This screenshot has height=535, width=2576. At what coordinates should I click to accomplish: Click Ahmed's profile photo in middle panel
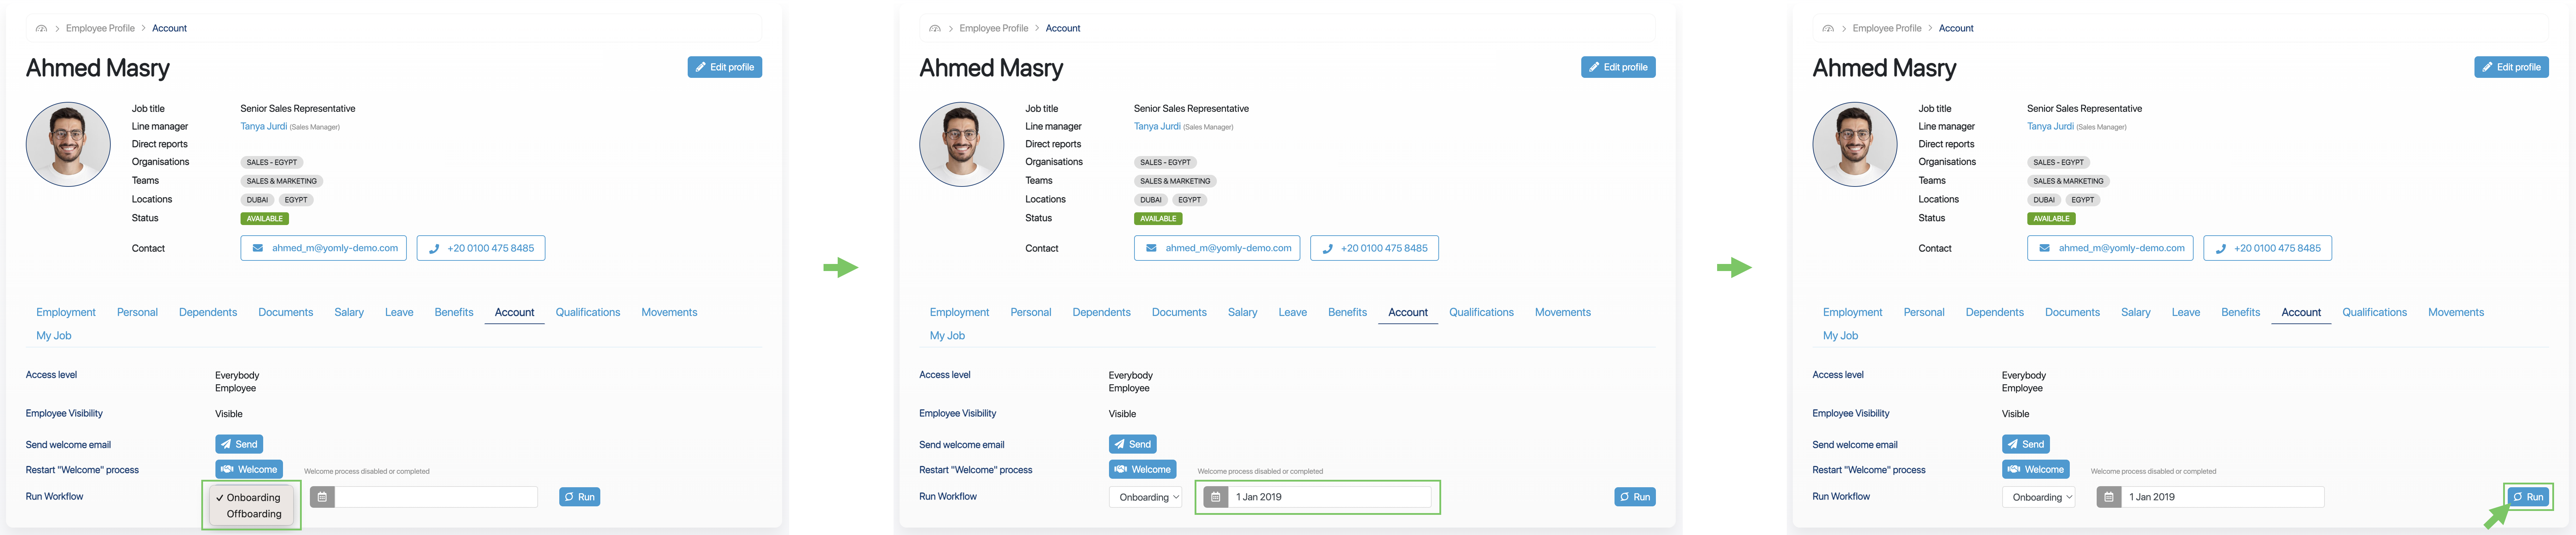click(961, 144)
